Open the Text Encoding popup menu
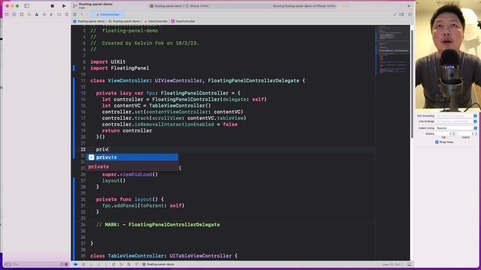This screenshot has width=481, height=270. pos(456,115)
